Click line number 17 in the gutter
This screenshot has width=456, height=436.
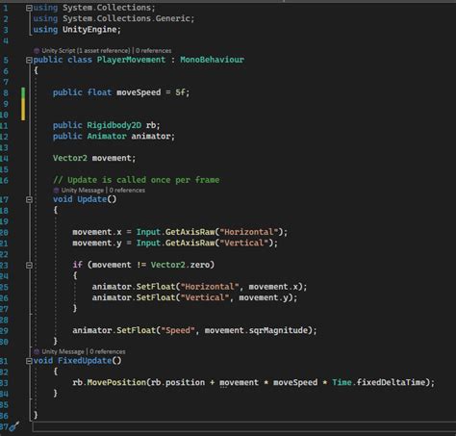[4, 200]
